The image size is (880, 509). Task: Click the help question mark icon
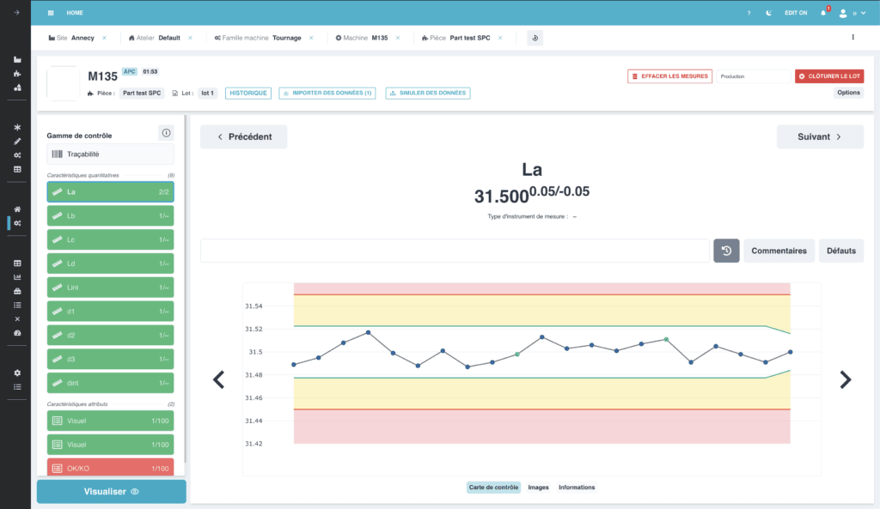coord(749,13)
